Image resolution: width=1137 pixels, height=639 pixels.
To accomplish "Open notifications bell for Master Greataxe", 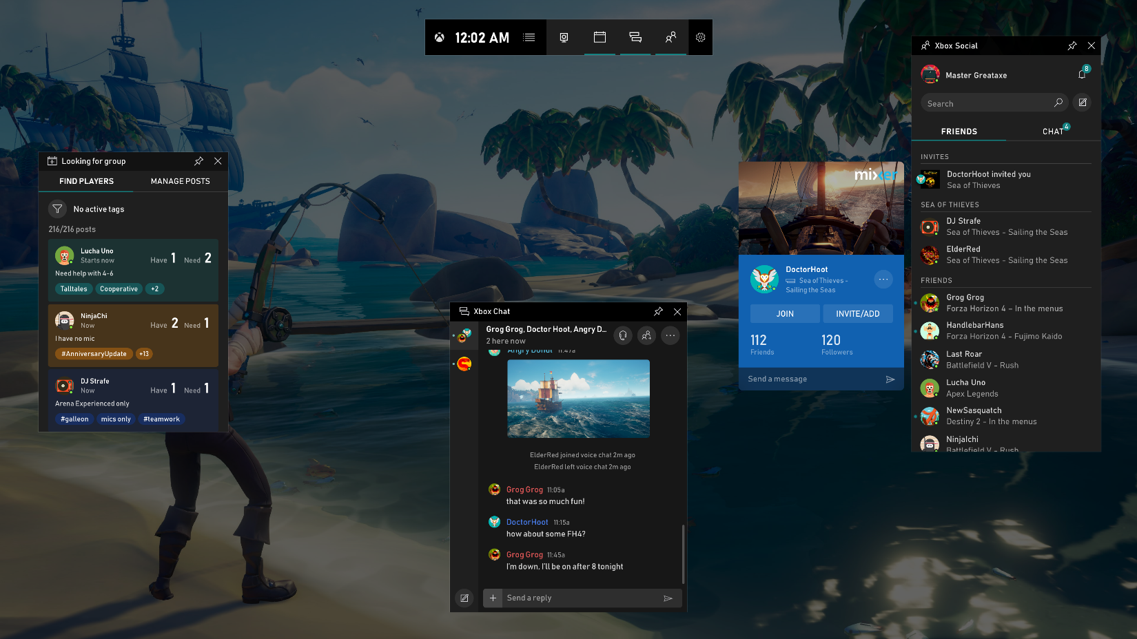I will pos(1081,74).
